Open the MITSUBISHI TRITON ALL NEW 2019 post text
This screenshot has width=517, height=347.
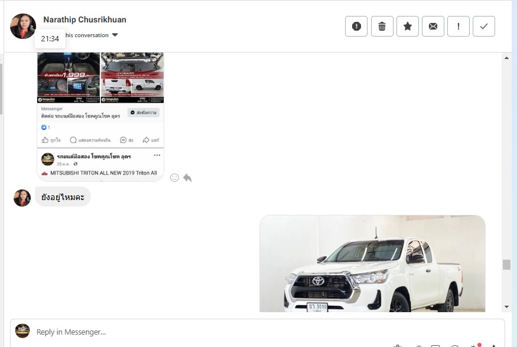click(x=103, y=173)
